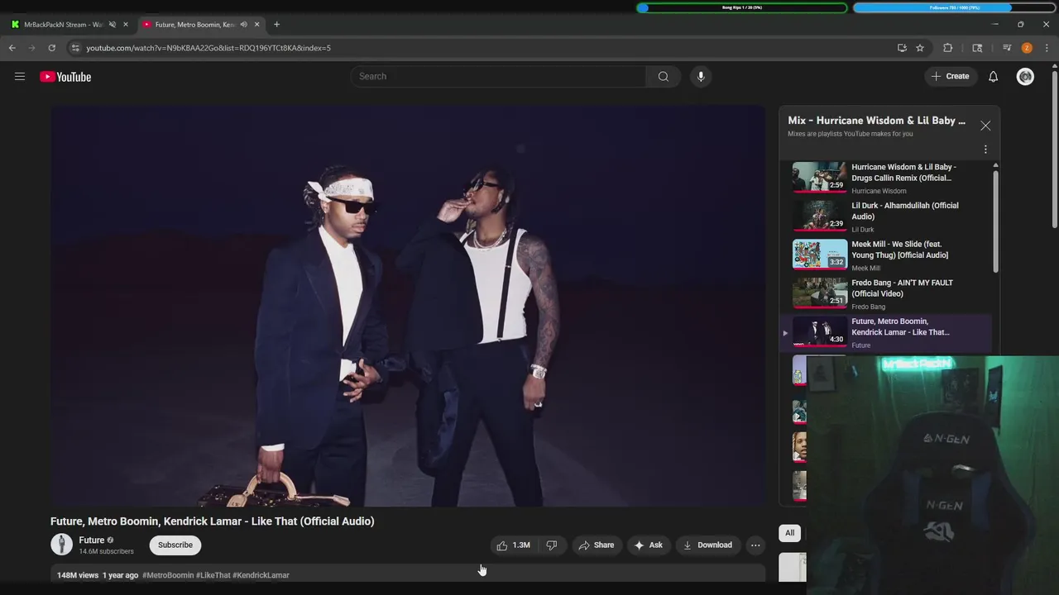Click the video player to pause
This screenshot has height=595, width=1059.
408,306
